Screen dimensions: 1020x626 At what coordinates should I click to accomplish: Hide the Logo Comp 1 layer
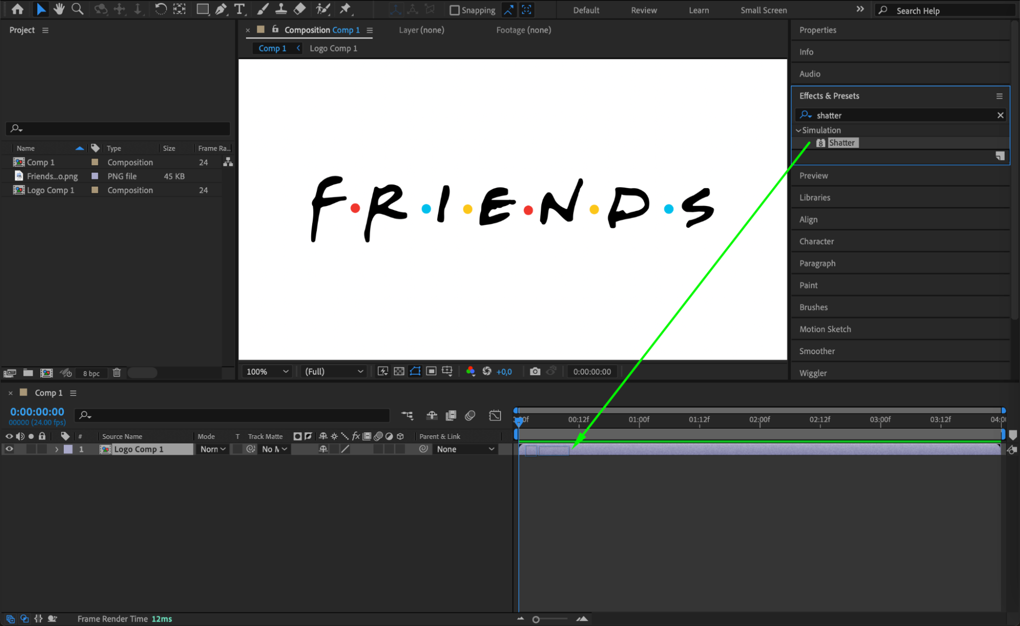pos(9,449)
